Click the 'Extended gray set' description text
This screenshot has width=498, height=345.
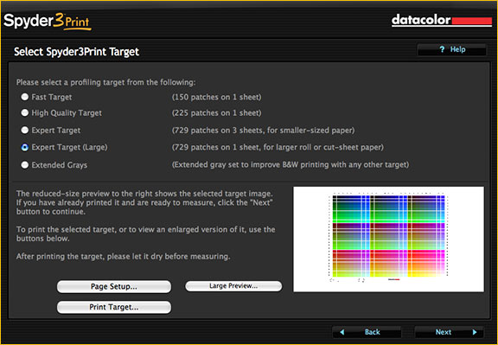tap(290, 165)
